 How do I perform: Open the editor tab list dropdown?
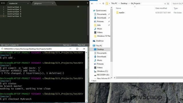[87, 3]
